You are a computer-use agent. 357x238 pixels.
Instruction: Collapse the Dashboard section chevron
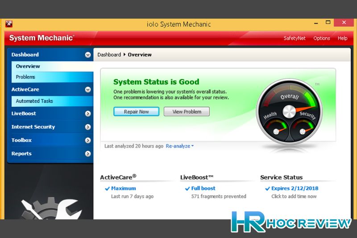[x=88, y=54]
